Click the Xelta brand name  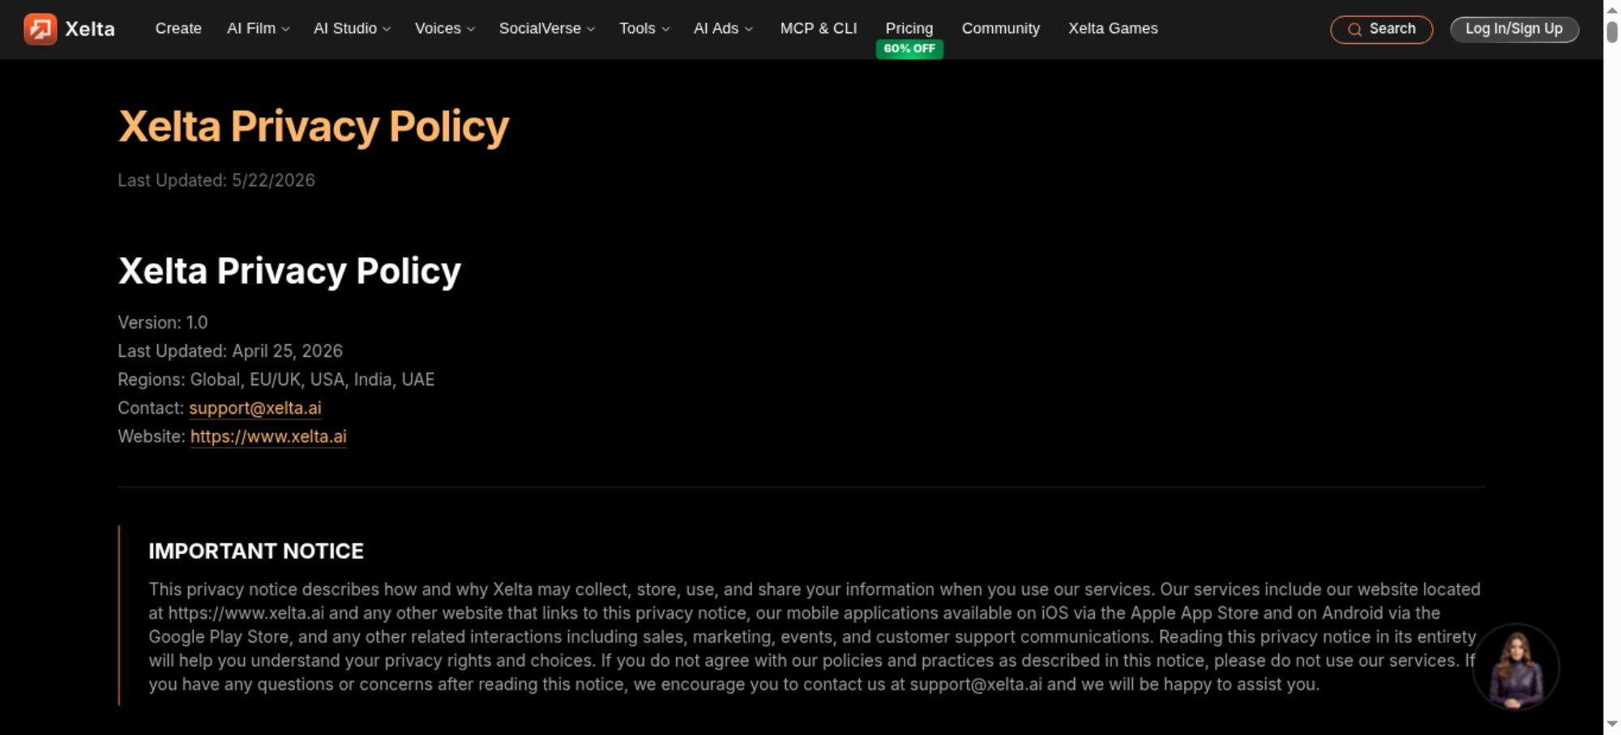click(90, 29)
